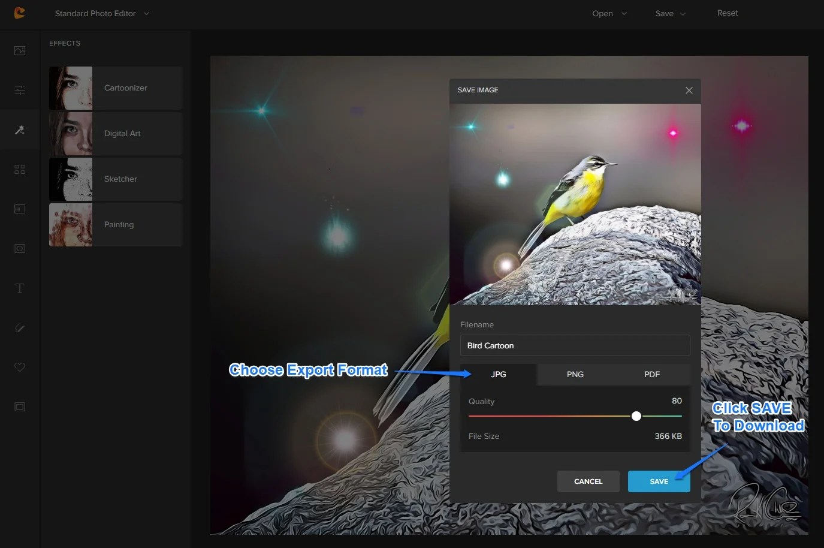824x548 pixels.
Task: Select the PDF export format tab
Action: [x=651, y=374]
